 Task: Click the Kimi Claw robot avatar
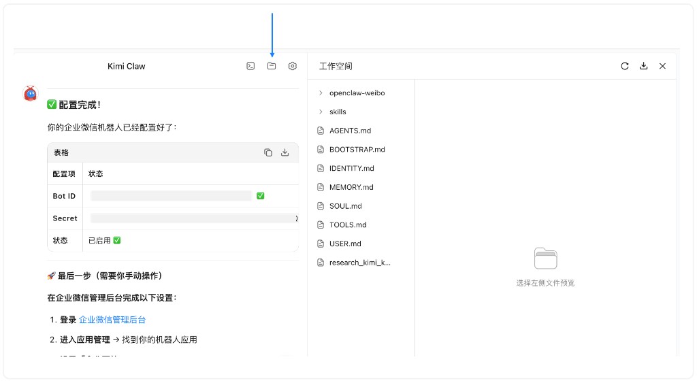[x=30, y=93]
